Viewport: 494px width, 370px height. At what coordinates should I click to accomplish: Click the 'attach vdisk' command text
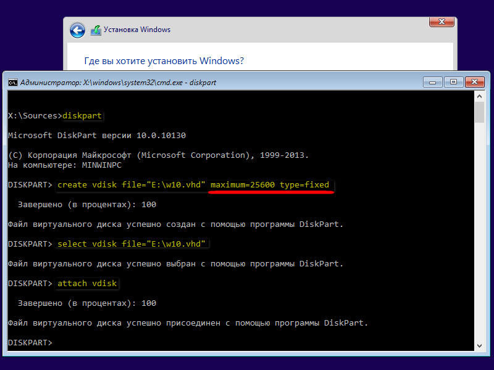[x=87, y=284]
